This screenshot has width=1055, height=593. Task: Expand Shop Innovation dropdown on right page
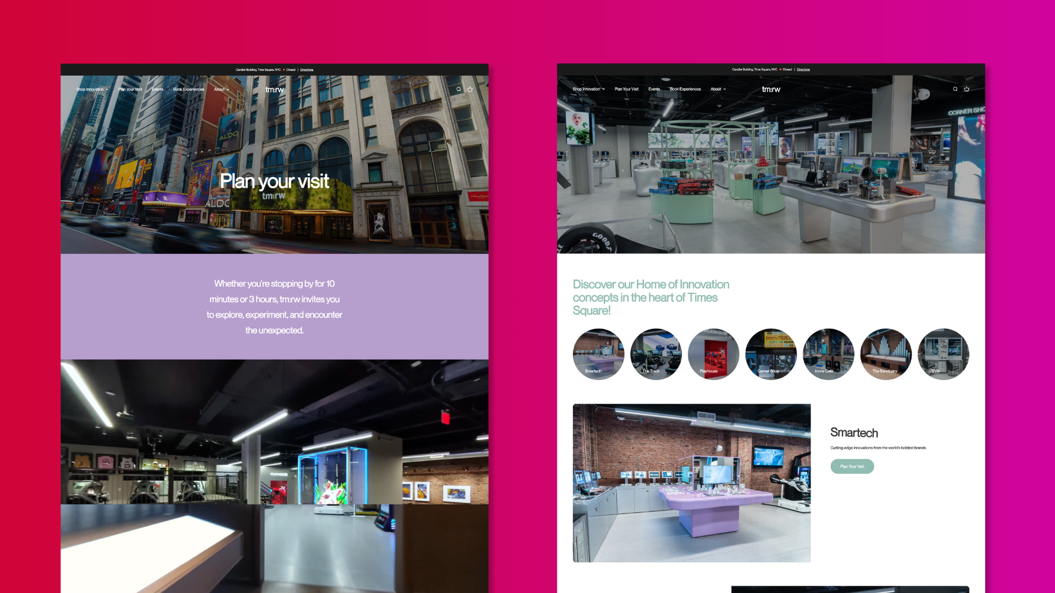pos(588,89)
